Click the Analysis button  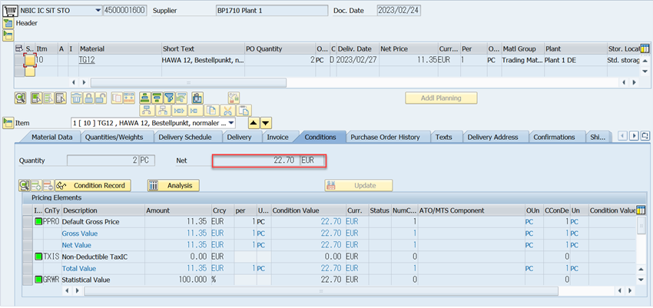(174, 186)
